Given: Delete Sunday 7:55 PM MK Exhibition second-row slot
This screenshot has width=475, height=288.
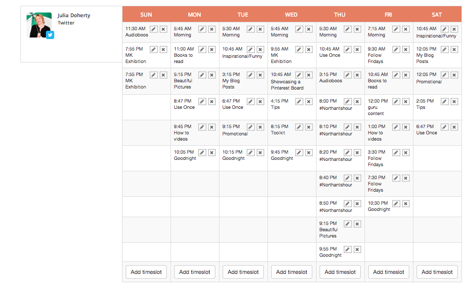Looking at the screenshot, I should coord(163,49).
